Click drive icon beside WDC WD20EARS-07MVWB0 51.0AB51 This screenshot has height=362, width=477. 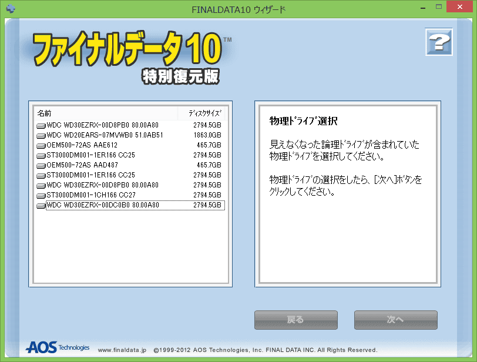[x=41, y=135]
